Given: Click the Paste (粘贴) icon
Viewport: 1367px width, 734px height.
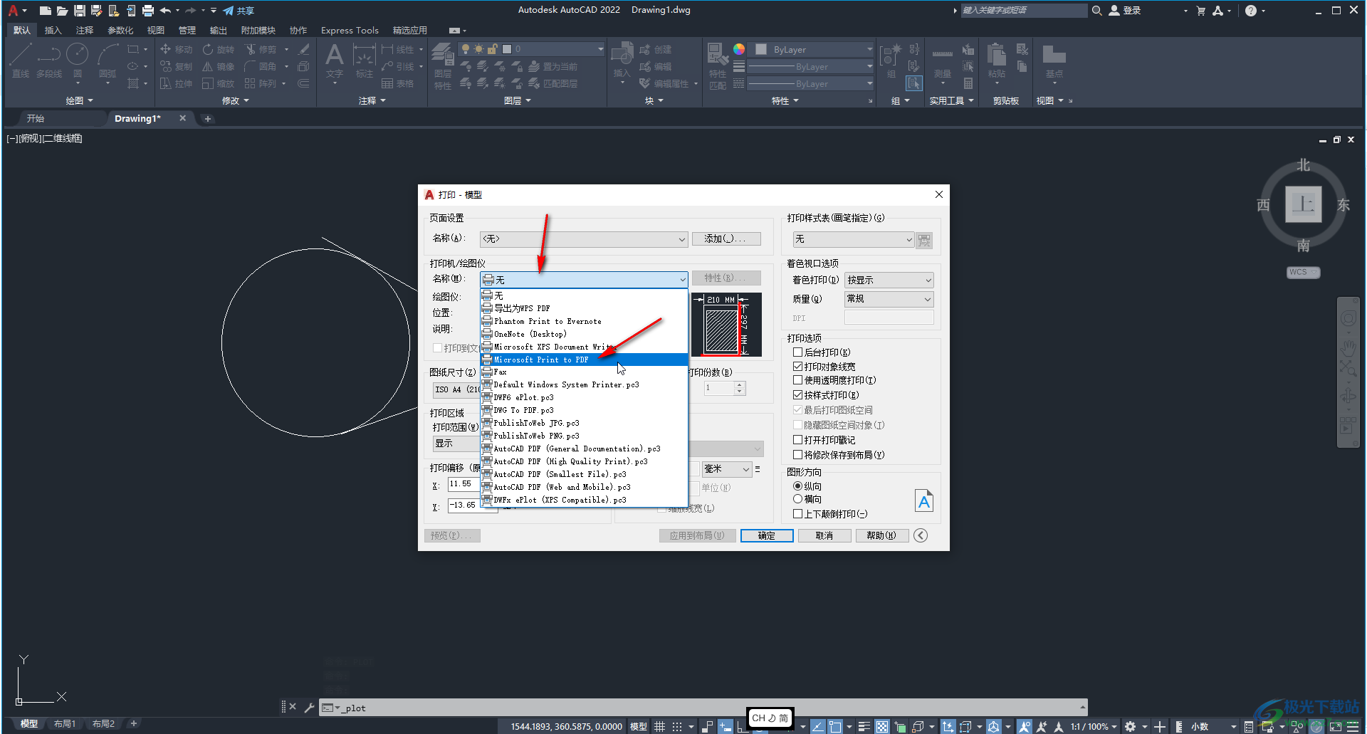Looking at the screenshot, I should [x=997, y=61].
